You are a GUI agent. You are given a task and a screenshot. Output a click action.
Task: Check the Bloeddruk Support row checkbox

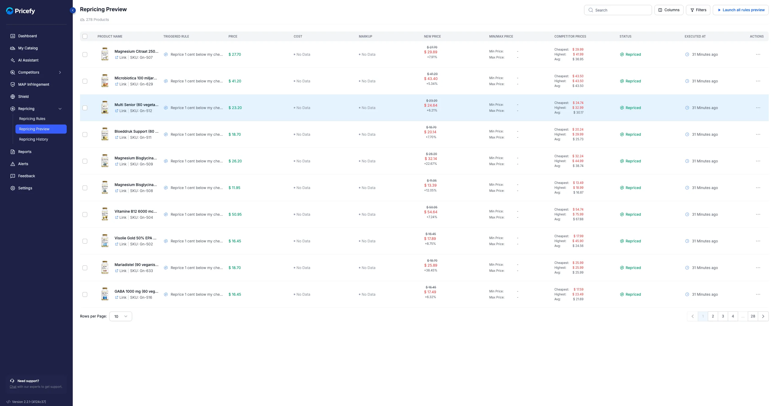pyautogui.click(x=85, y=135)
